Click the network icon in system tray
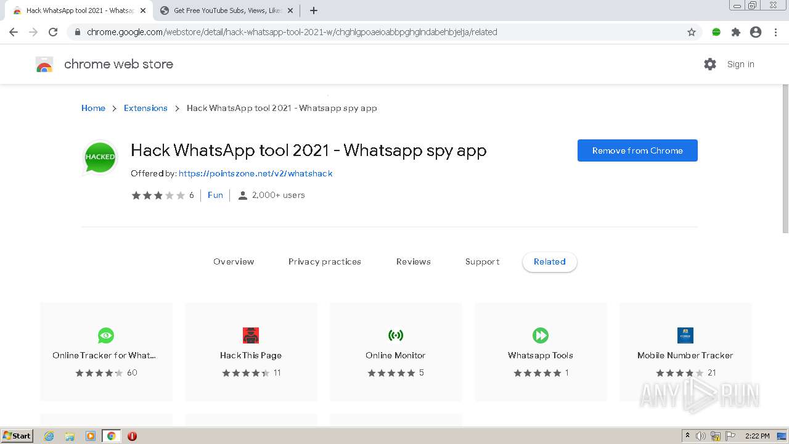Image resolution: width=789 pixels, height=444 pixels. (x=716, y=436)
